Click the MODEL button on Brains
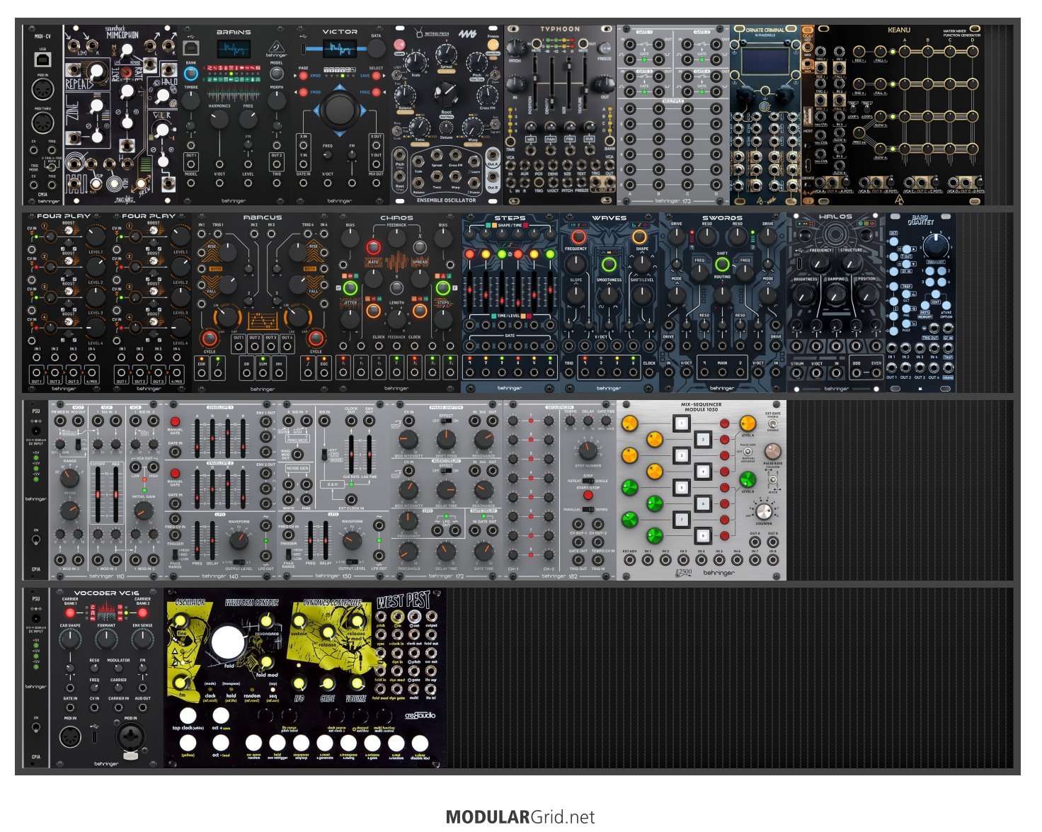The image size is (1042, 832). click(276, 74)
